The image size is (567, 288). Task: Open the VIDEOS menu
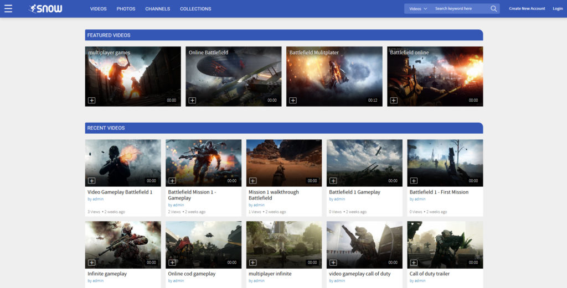click(x=99, y=9)
